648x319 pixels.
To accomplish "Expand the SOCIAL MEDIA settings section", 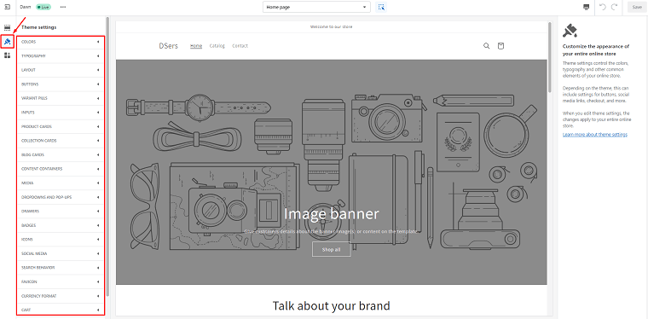I will click(61, 253).
